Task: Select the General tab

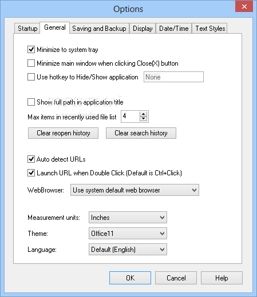Action: 55,27
